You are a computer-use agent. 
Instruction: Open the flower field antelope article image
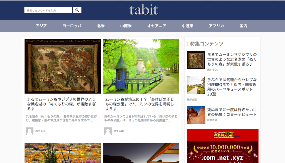click(63, 153)
